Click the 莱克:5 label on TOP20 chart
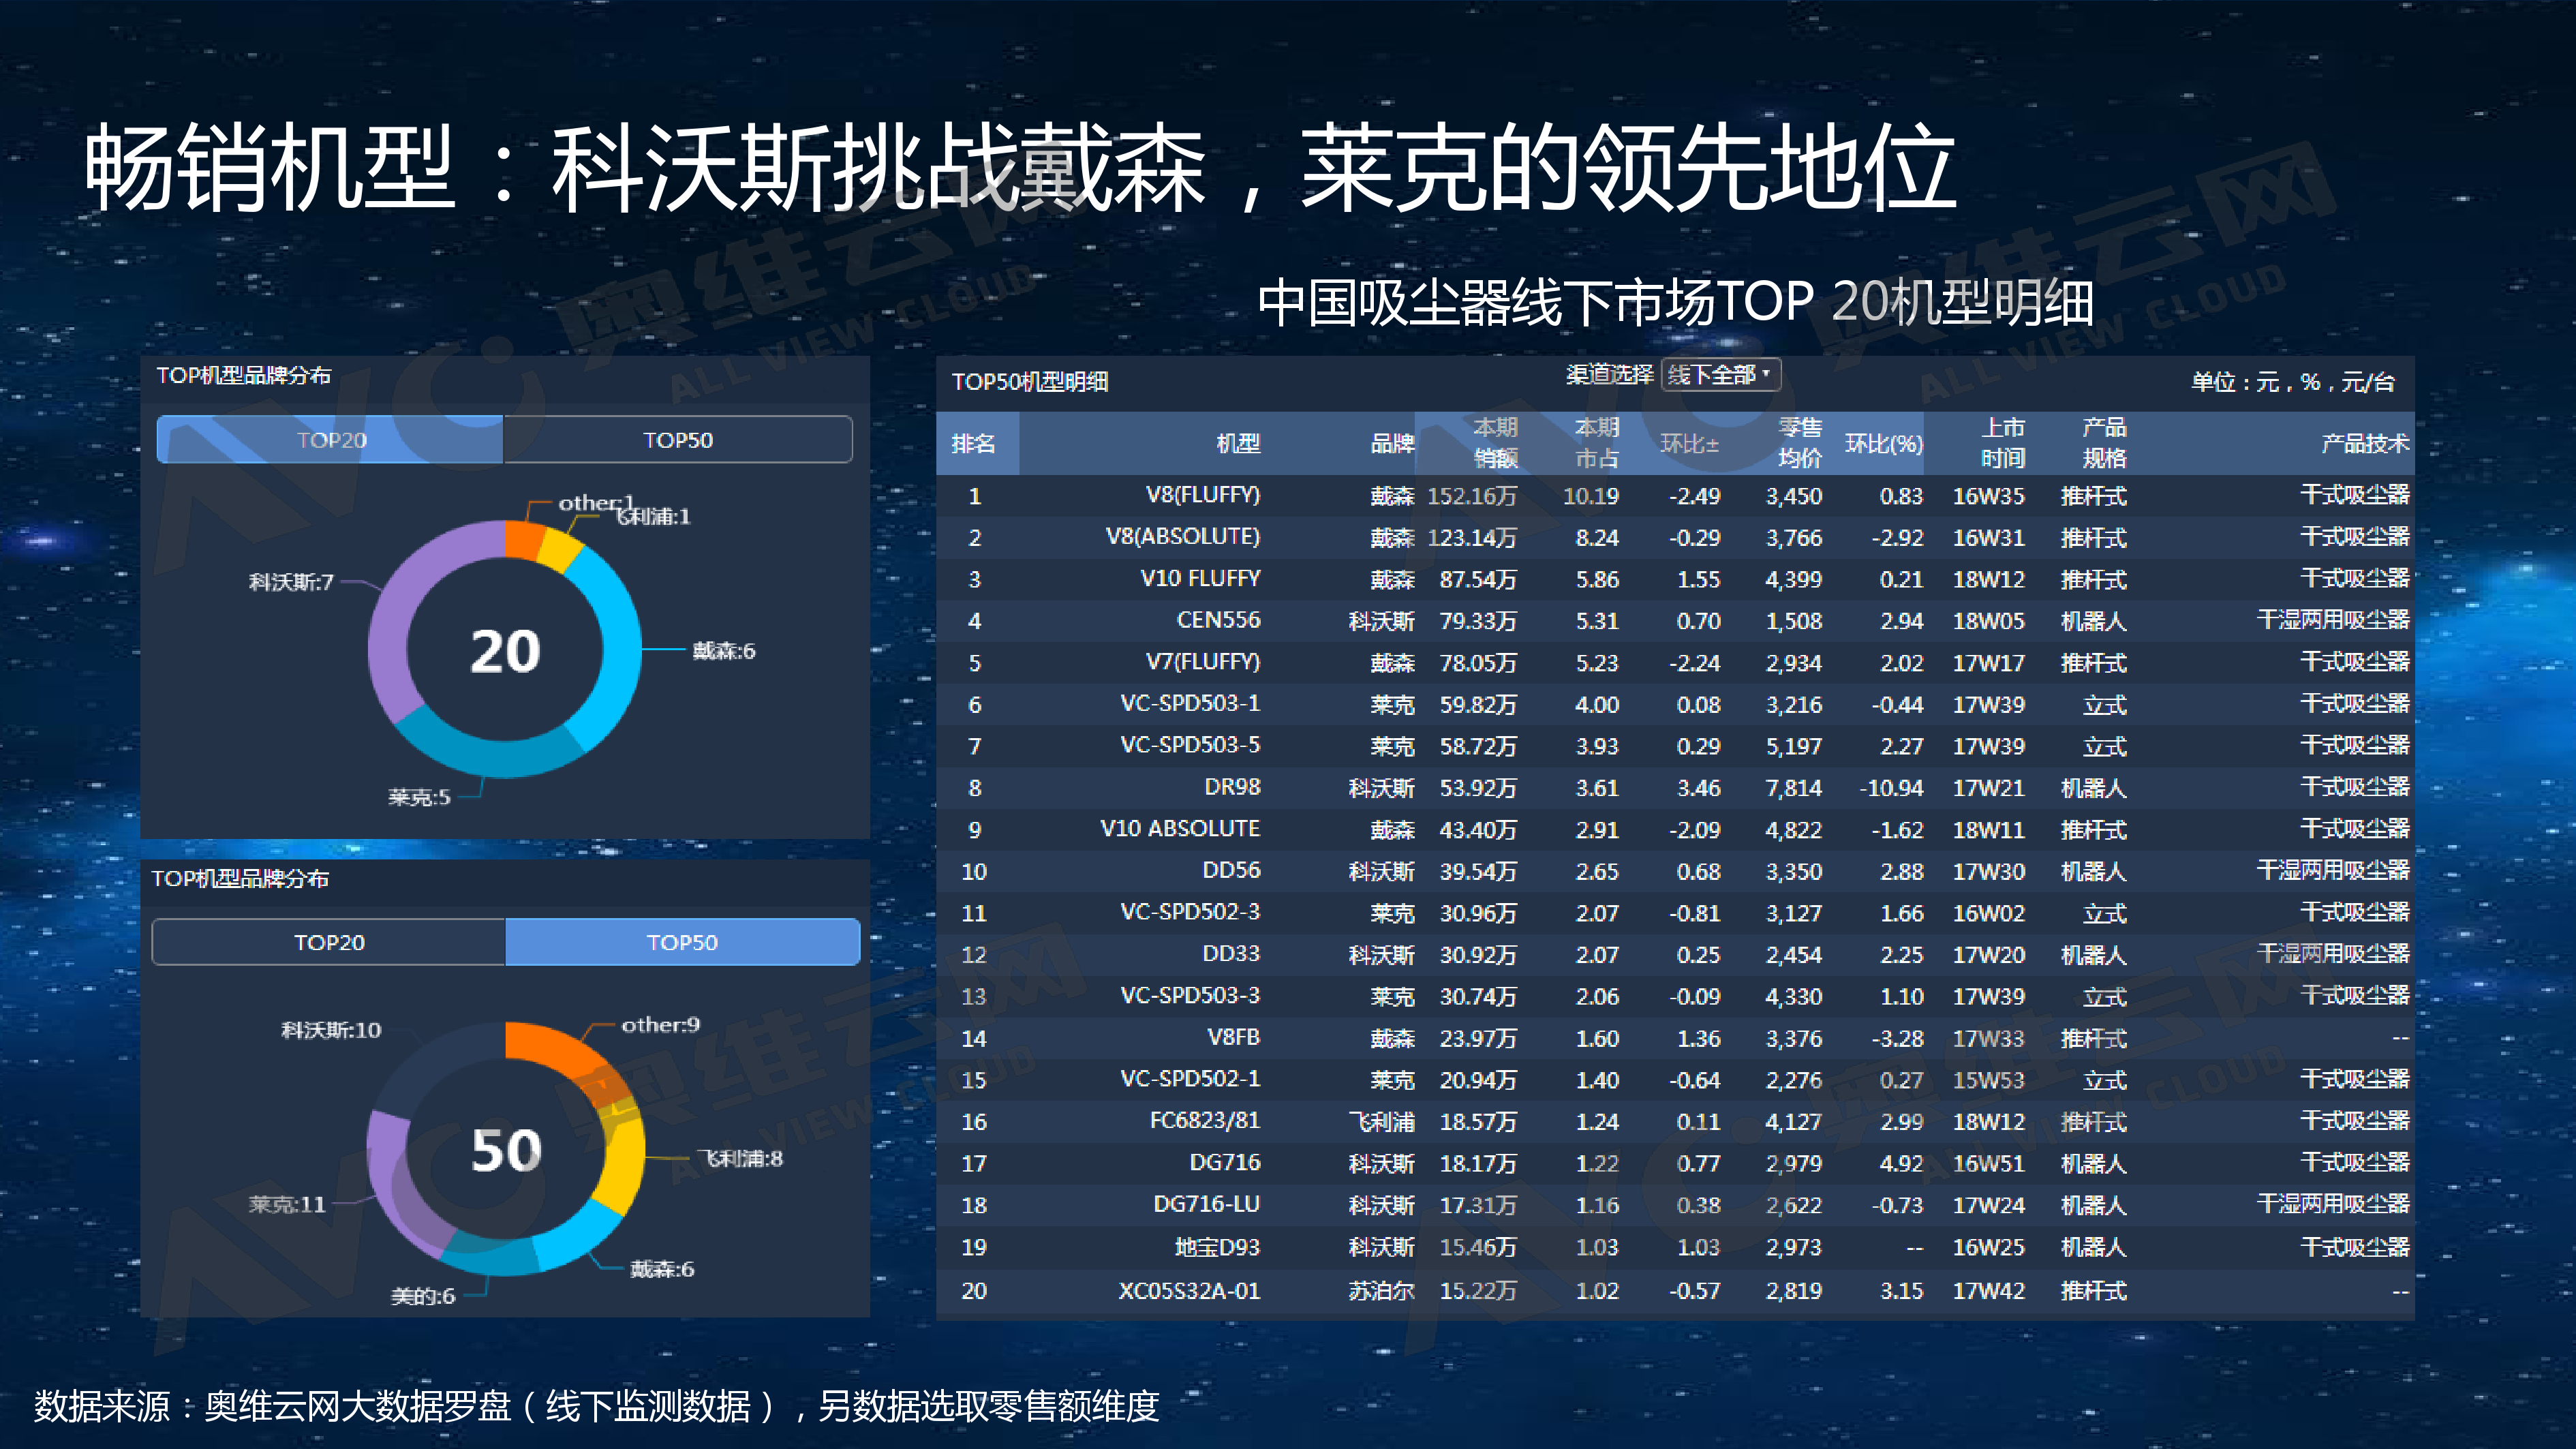Viewport: 2576px width, 1449px height. [x=419, y=797]
